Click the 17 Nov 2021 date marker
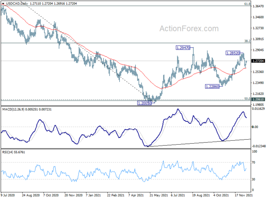Viewport: 266px width, 199px height. coord(244,195)
